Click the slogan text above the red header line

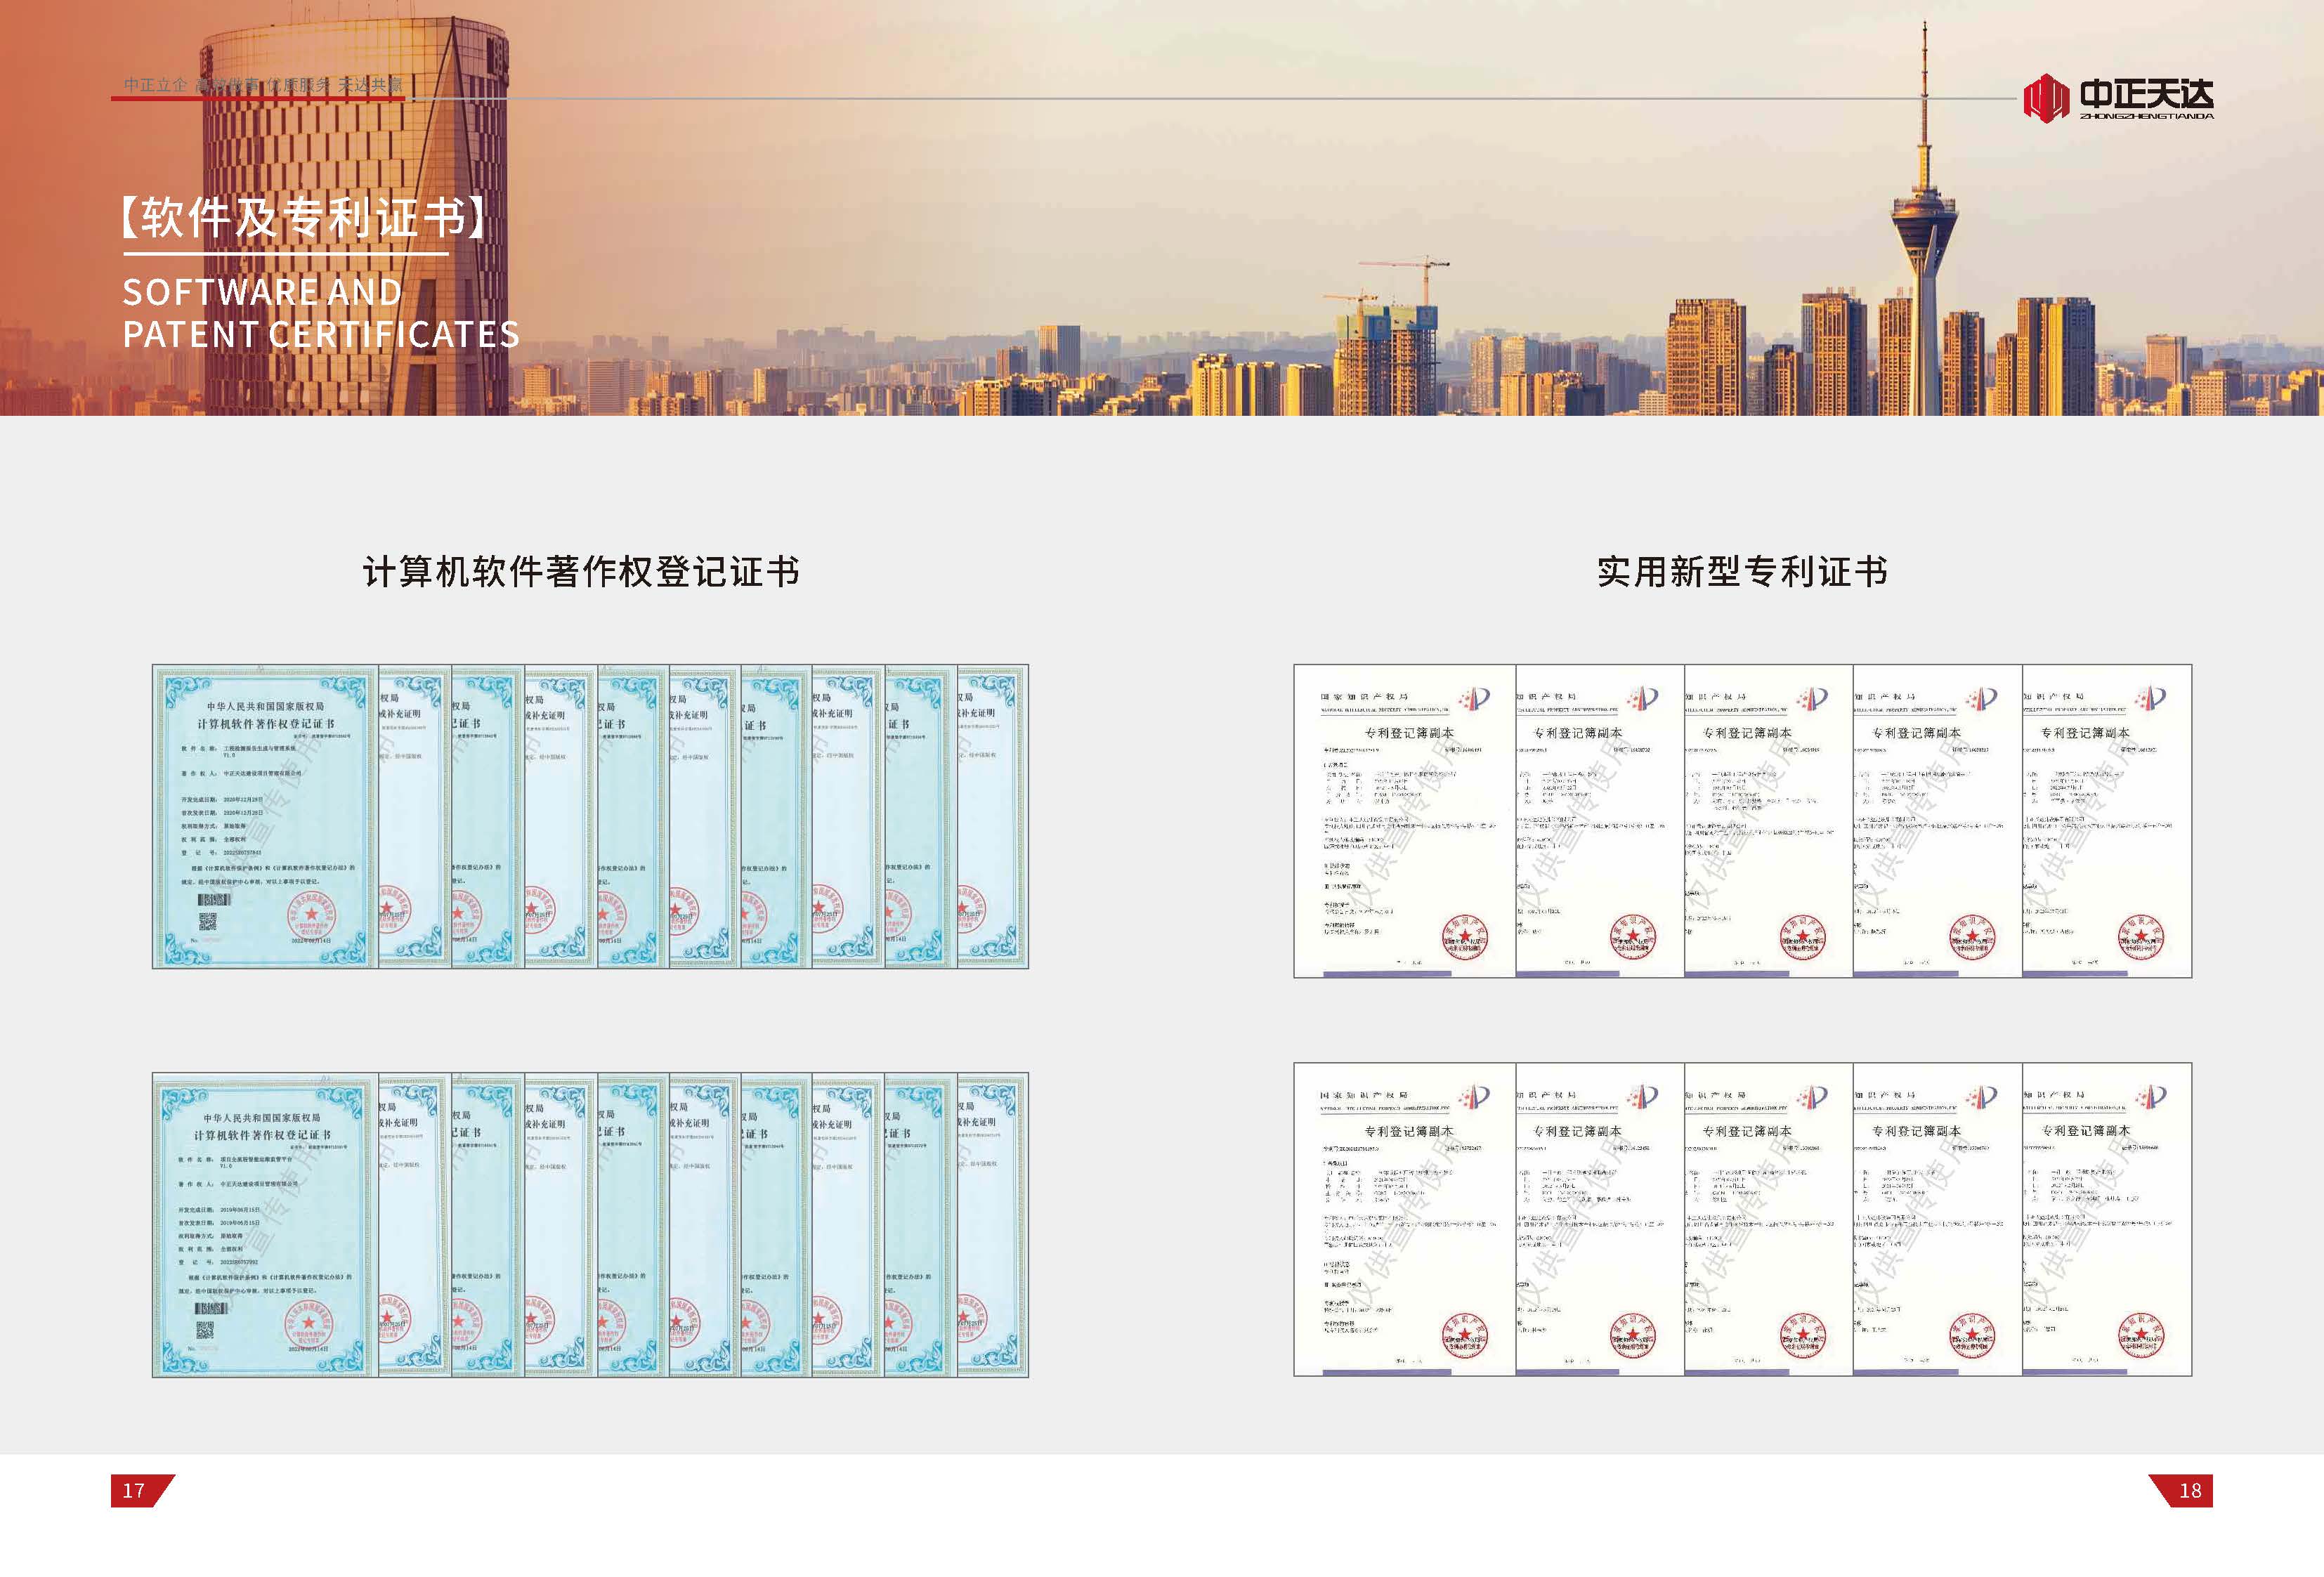[x=262, y=85]
